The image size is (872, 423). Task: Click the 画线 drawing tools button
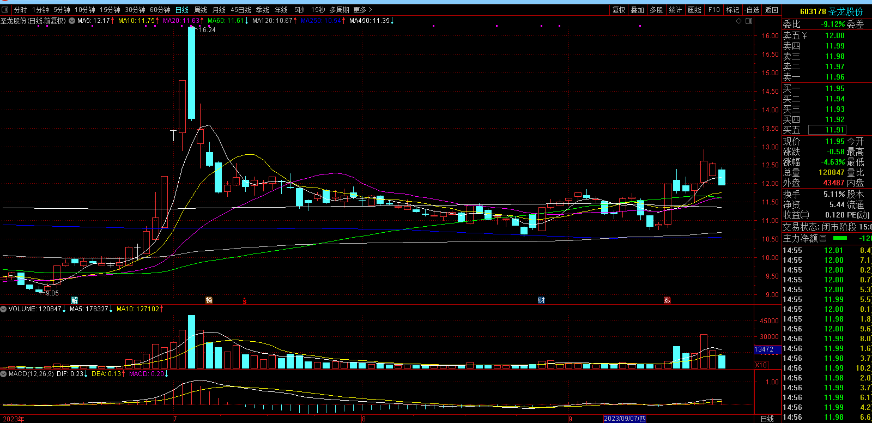(694, 10)
